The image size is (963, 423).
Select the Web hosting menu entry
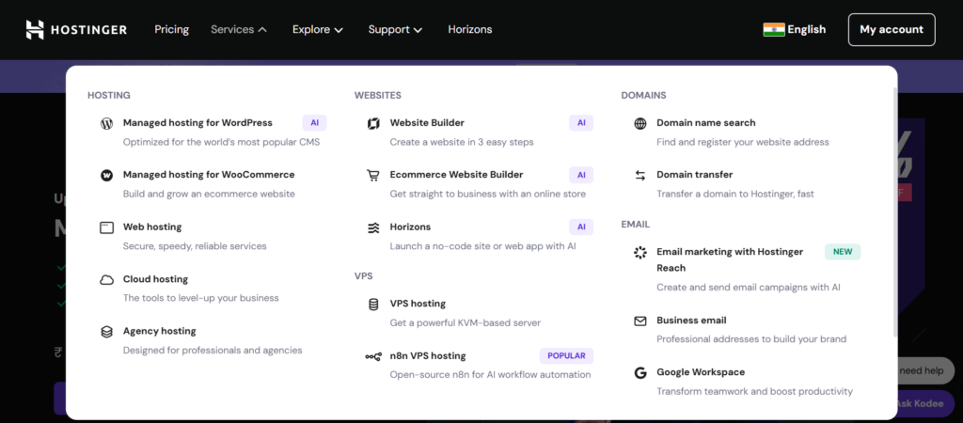point(152,227)
